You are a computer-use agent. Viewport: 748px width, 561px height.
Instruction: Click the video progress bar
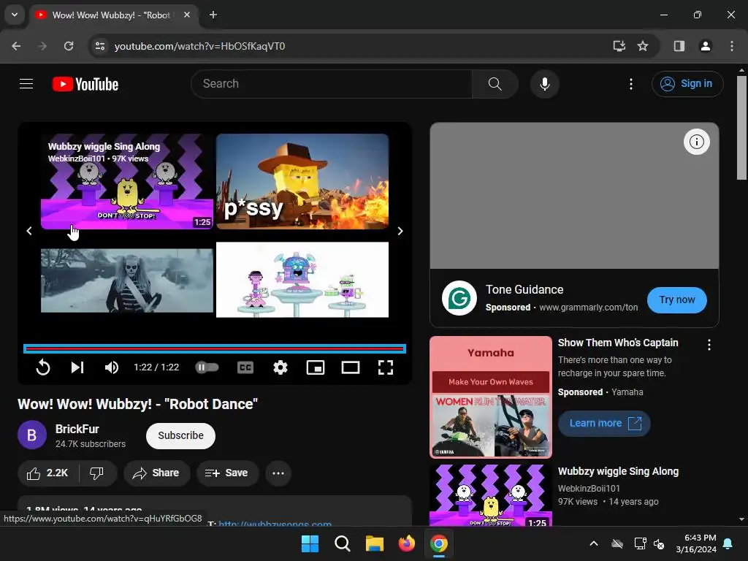[x=215, y=348]
